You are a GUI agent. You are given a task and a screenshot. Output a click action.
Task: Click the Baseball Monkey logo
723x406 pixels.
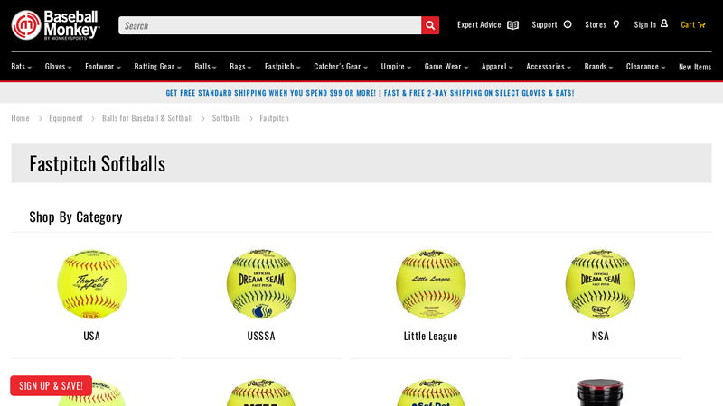coord(56,25)
